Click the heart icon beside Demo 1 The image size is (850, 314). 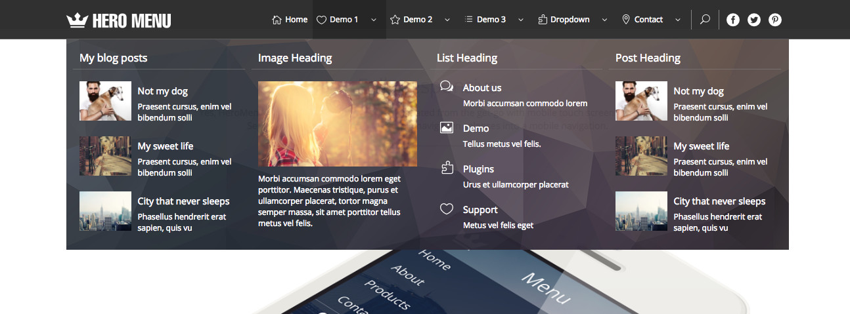pyautogui.click(x=321, y=20)
